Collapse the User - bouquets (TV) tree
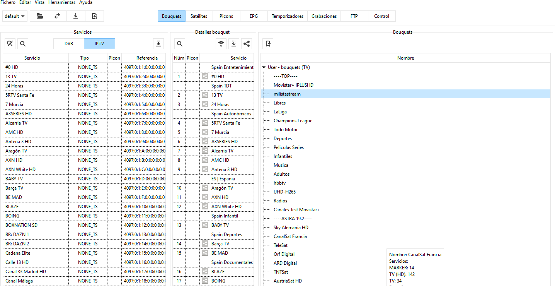Viewport: 555px width, 286px height. (x=264, y=67)
